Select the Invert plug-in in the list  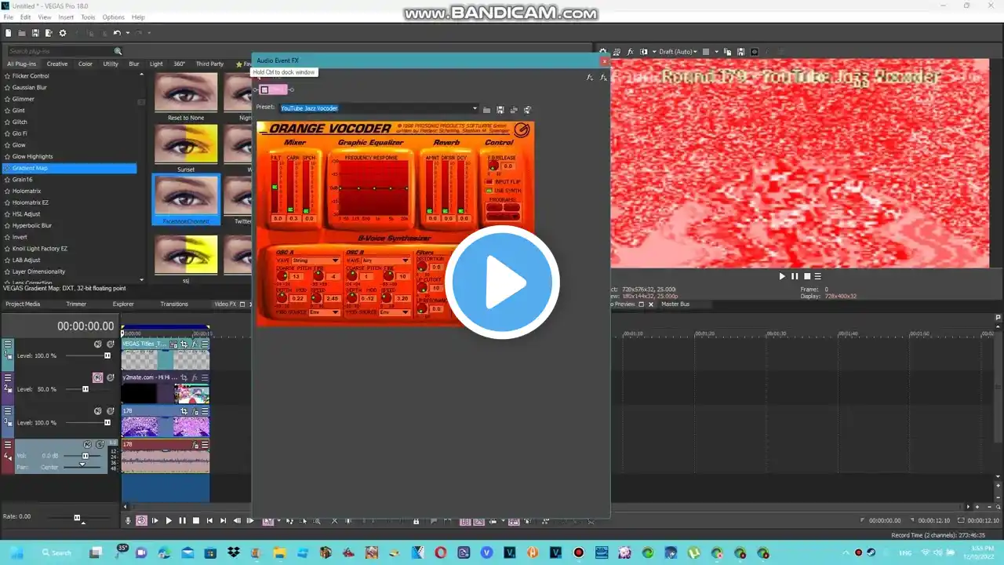pyautogui.click(x=20, y=237)
